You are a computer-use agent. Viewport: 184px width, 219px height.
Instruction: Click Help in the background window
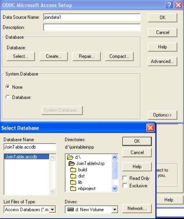tap(169, 200)
